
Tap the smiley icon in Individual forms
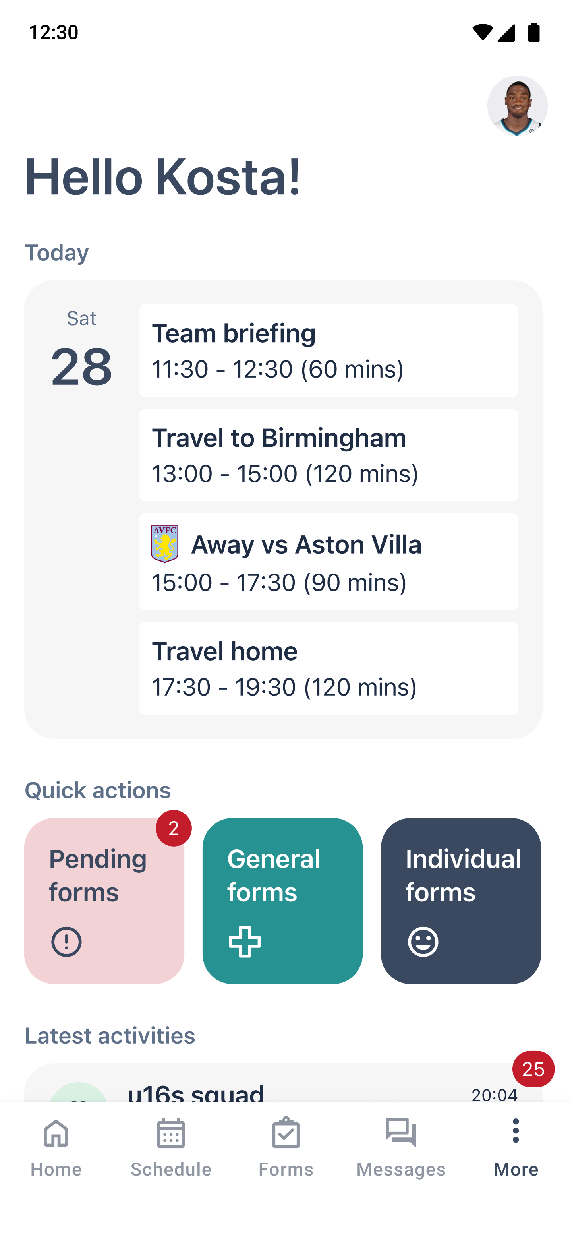tap(423, 942)
